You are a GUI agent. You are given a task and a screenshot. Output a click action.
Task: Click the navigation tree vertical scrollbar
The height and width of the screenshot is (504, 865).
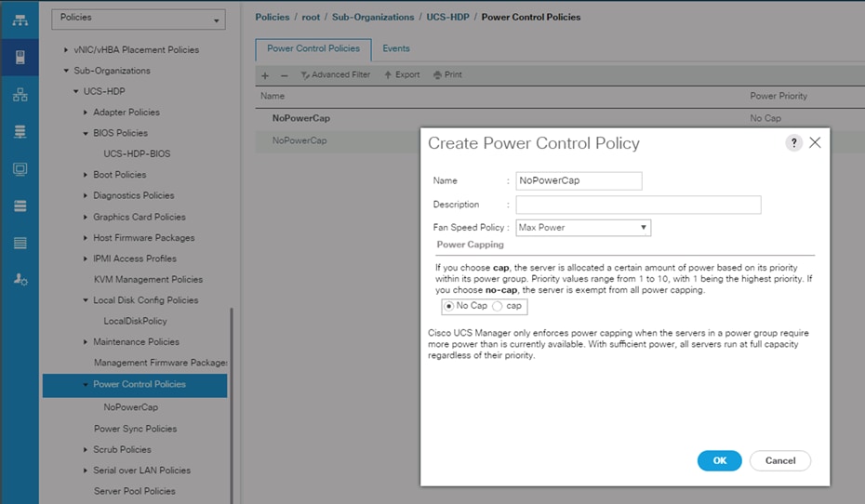click(x=232, y=405)
